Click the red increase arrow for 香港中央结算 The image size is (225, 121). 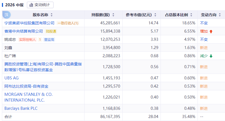[211, 31]
